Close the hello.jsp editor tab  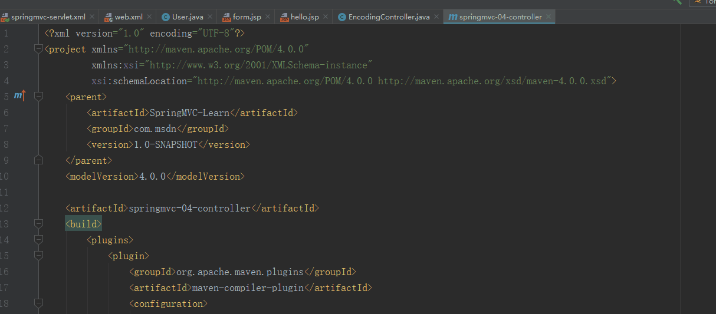326,17
